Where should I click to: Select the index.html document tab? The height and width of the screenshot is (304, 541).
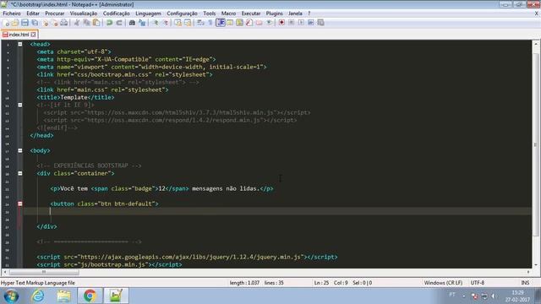click(x=19, y=35)
